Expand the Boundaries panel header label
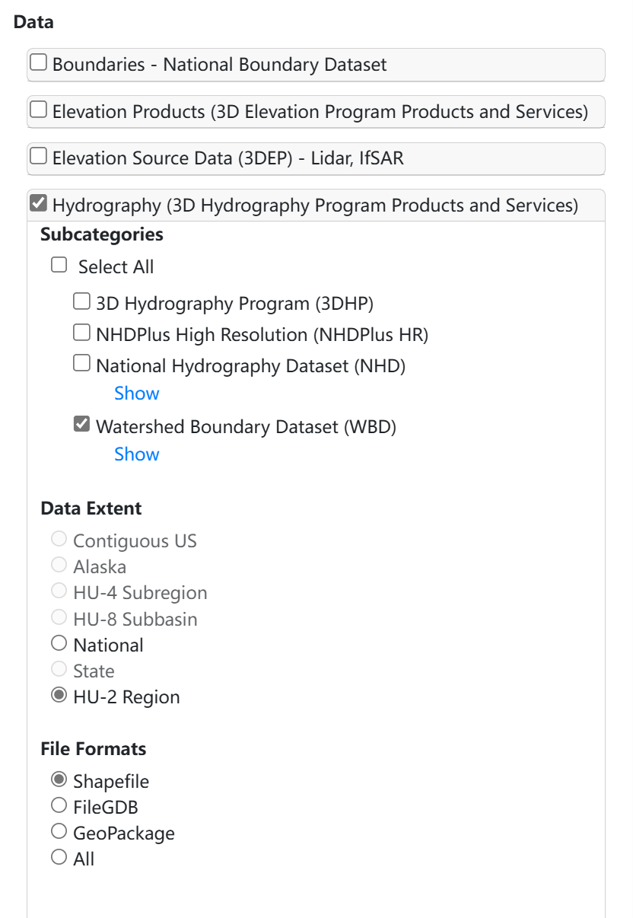 (219, 65)
